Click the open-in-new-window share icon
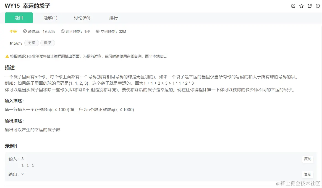The image size is (322, 188). (x=310, y=6)
